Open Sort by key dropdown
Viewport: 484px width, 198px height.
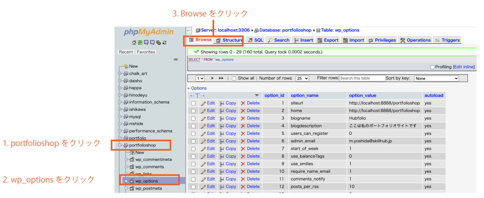(x=437, y=79)
